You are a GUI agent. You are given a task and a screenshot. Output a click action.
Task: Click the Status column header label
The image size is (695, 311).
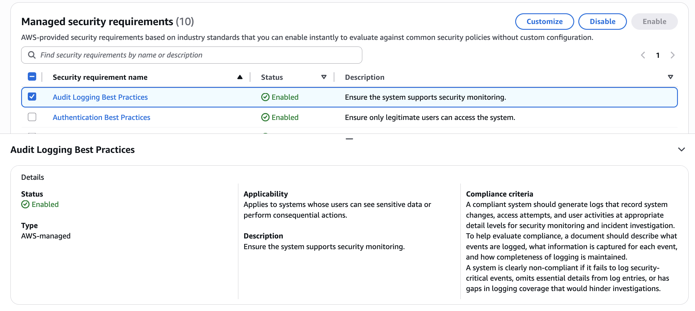[x=272, y=77]
